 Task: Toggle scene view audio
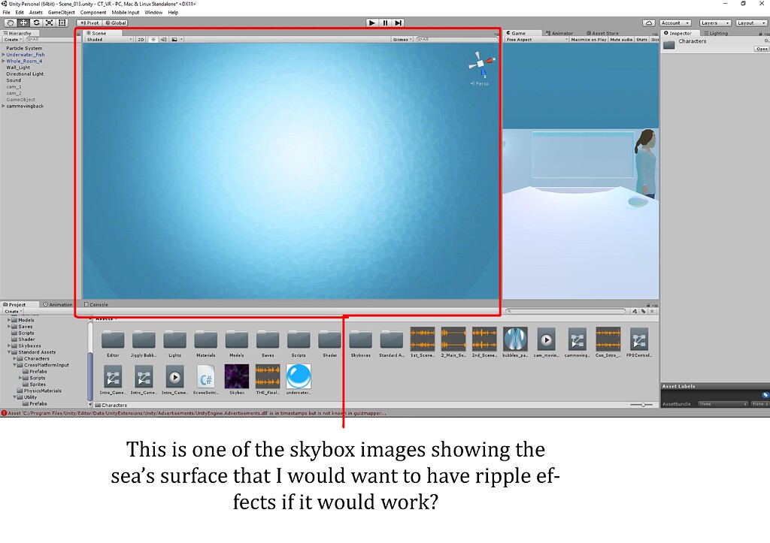click(164, 39)
